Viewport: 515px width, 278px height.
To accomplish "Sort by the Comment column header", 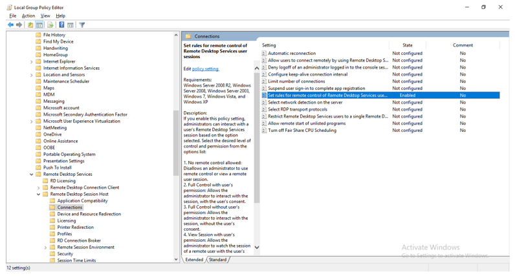I will tap(463, 45).
